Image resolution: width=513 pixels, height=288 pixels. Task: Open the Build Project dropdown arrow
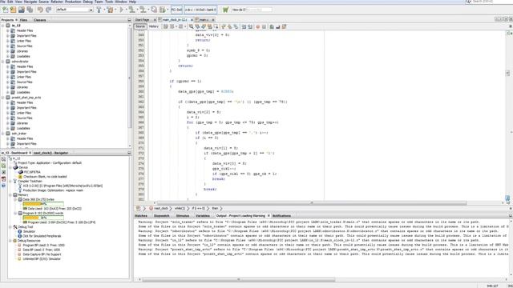104,10
